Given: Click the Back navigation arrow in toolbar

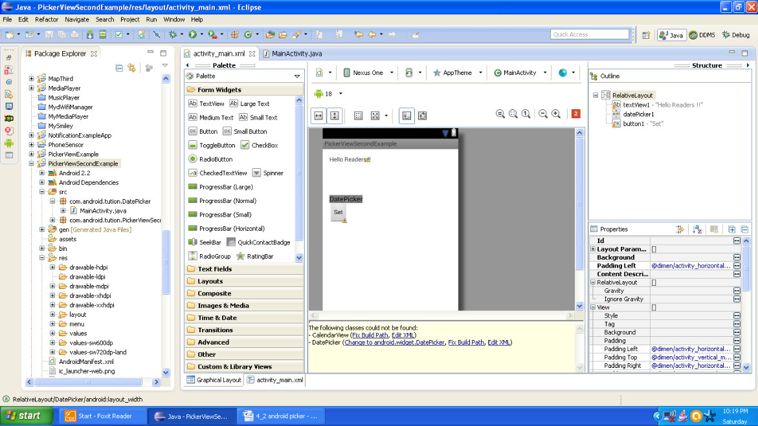Looking at the screenshot, I should point(372,34).
